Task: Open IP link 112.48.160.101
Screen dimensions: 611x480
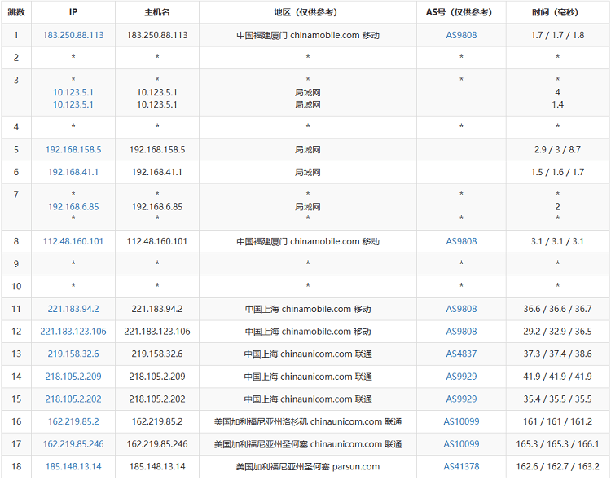Action: point(73,241)
